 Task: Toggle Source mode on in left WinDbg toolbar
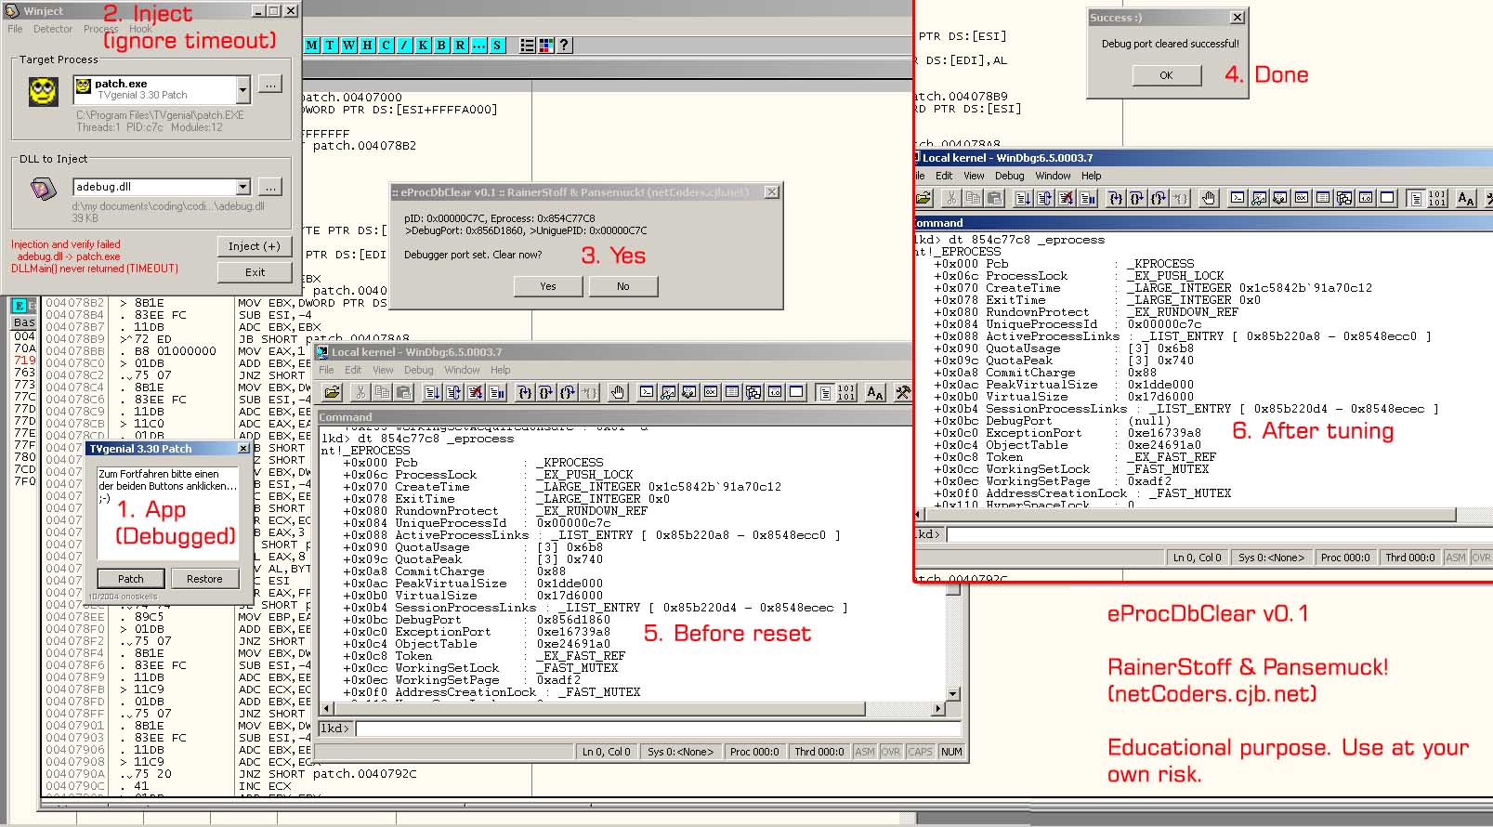[x=825, y=392]
